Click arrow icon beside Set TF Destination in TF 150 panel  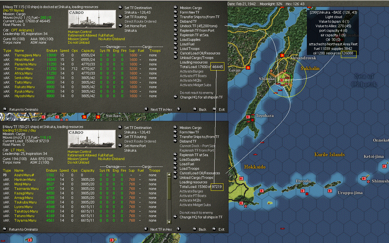point(120,127)
